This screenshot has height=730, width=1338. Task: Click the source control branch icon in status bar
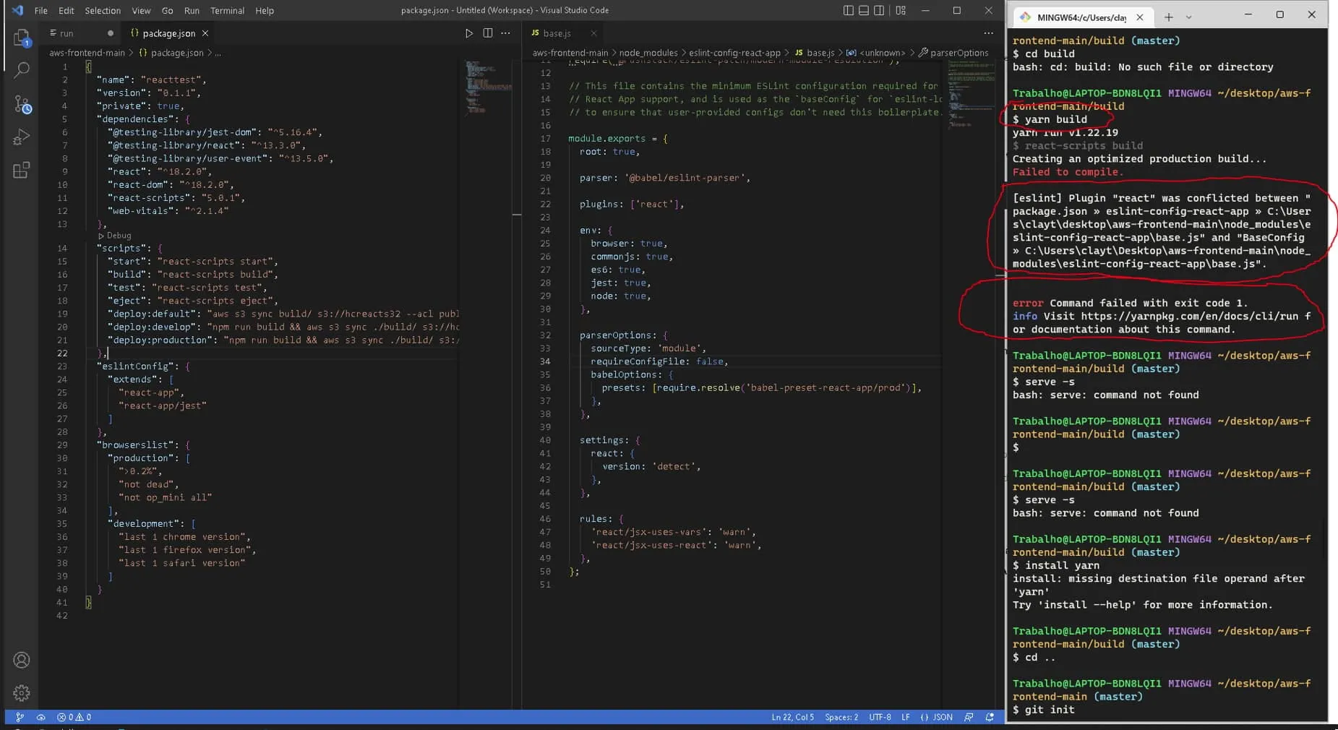pyautogui.click(x=20, y=717)
